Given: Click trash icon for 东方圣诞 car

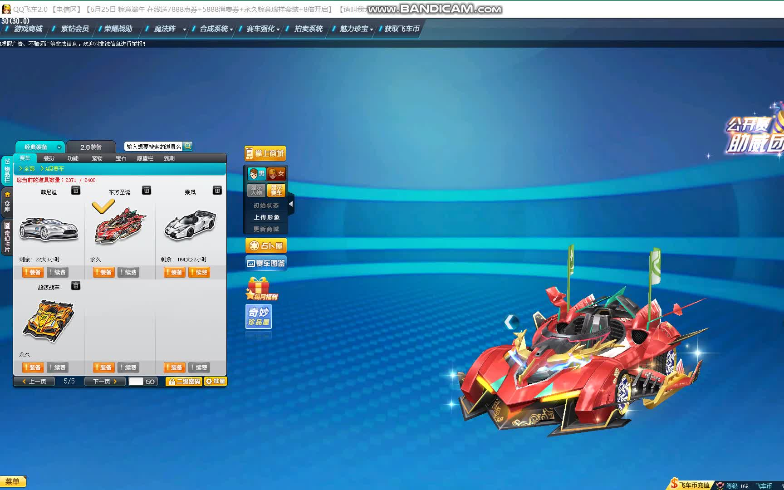Looking at the screenshot, I should pyautogui.click(x=147, y=191).
